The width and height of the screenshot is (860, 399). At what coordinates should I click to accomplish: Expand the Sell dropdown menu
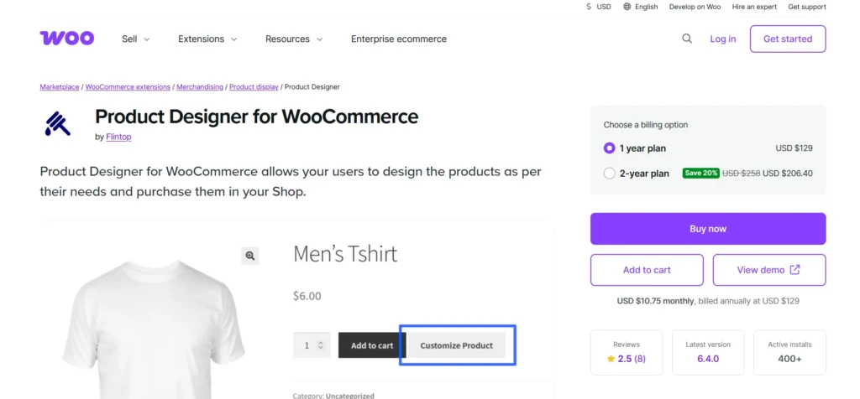click(136, 39)
